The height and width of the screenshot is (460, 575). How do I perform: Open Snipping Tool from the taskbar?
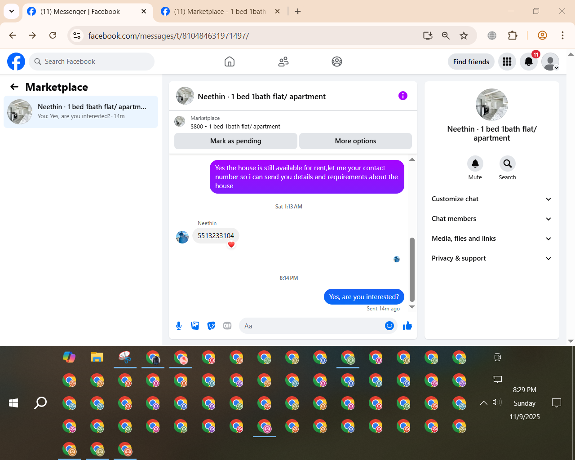click(x=125, y=357)
